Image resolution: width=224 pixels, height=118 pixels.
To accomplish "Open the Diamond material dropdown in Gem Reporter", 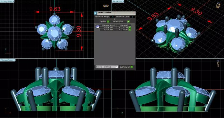I will (x=107, y=67).
